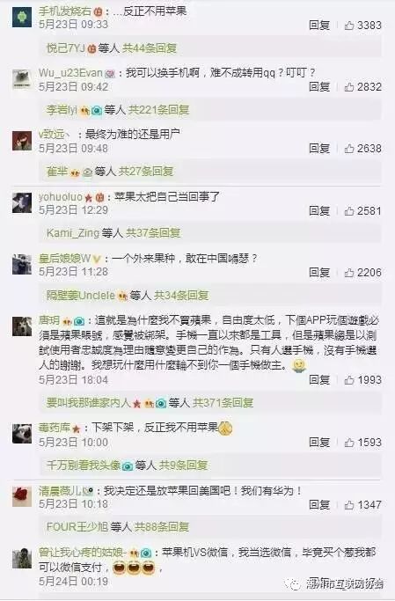Reply to 手机发烧右's comment

point(319,26)
